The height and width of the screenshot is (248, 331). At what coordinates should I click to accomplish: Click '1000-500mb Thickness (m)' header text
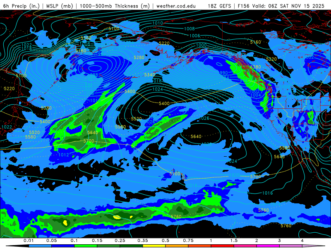pos(115,6)
